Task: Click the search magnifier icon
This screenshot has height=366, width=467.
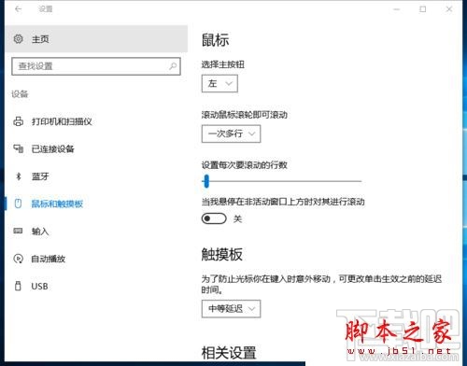Action: 173,66
